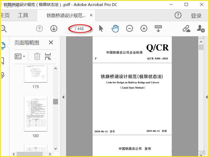Click 铁路桥涵设计规范(极限状态法) title text
Image resolution: width=209 pixels, height=157 pixels.
tap(132, 76)
